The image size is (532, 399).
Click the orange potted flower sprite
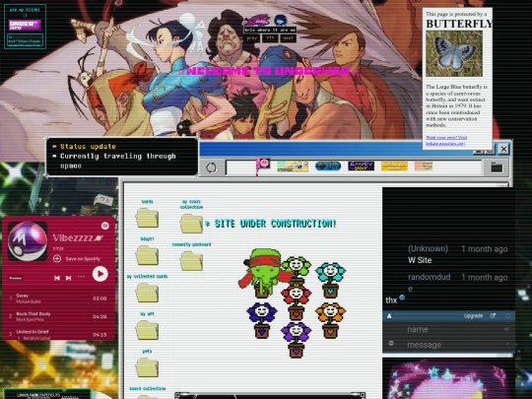[330, 320]
